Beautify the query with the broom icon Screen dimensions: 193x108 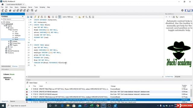83,17
